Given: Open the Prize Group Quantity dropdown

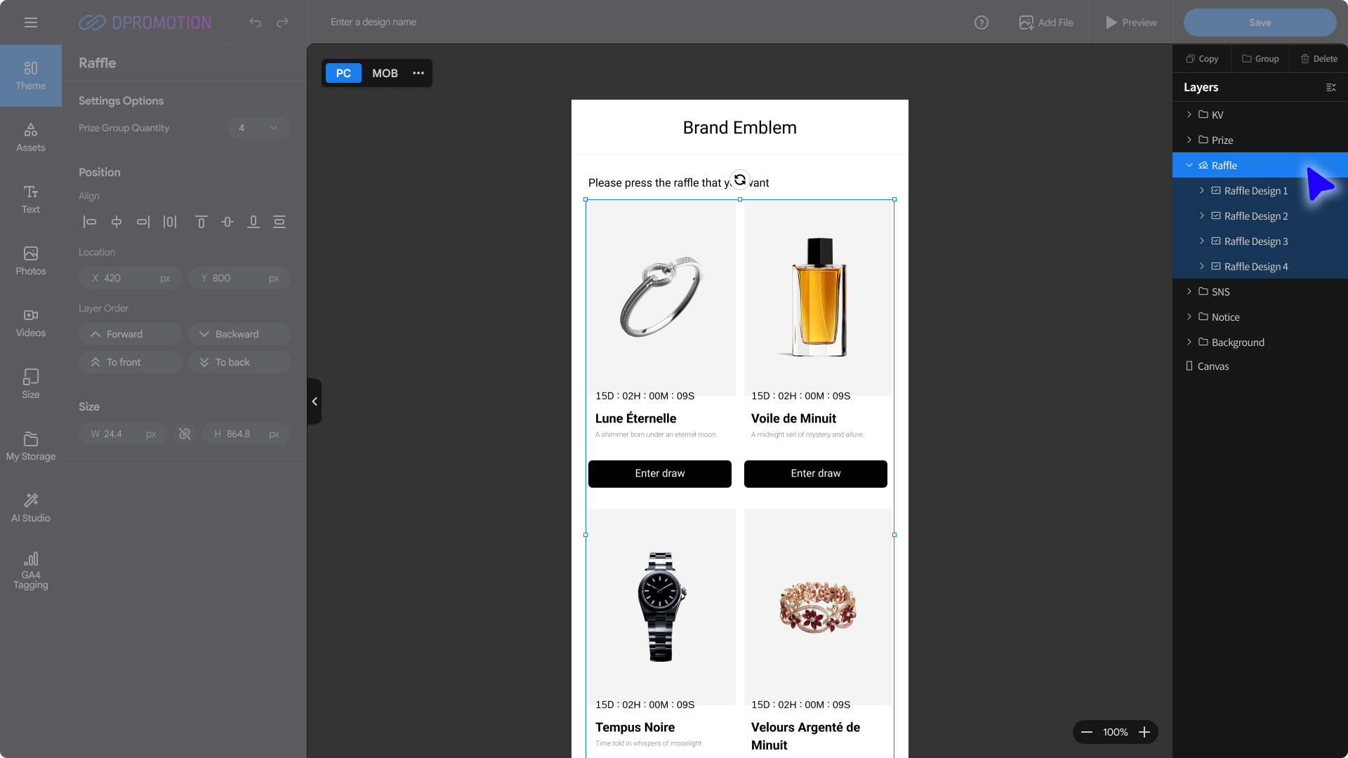Looking at the screenshot, I should (258, 128).
